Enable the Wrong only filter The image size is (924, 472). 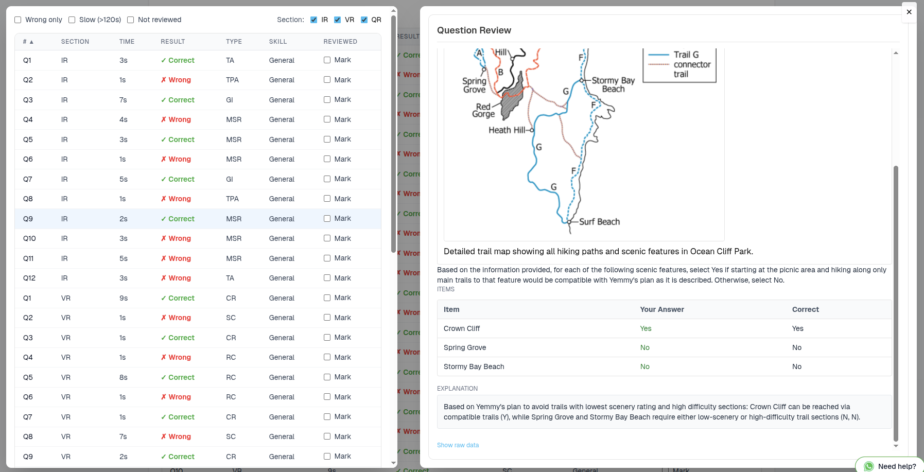coord(18,20)
